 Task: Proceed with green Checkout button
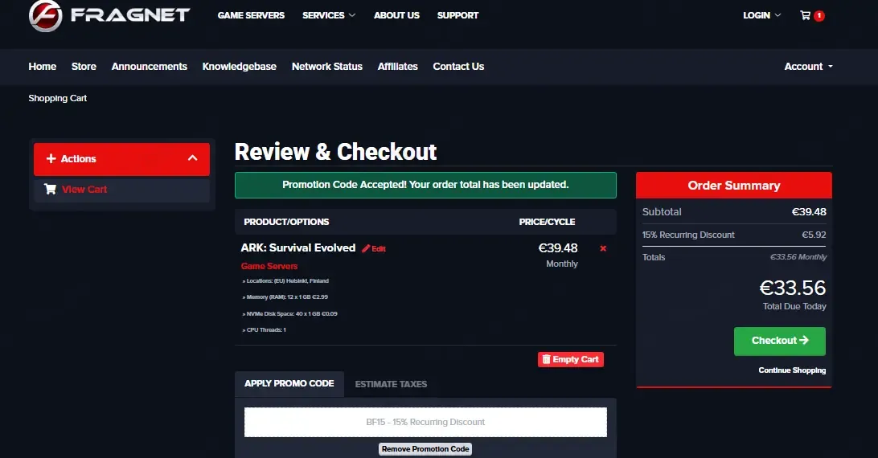(x=779, y=341)
